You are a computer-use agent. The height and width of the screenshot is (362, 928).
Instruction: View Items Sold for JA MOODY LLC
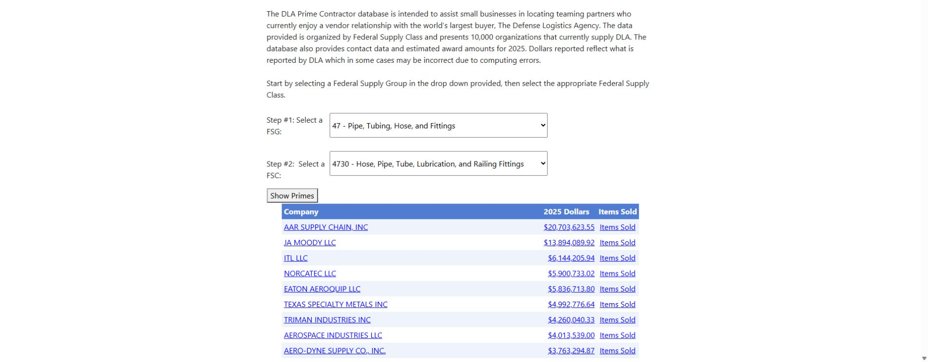coord(617,243)
